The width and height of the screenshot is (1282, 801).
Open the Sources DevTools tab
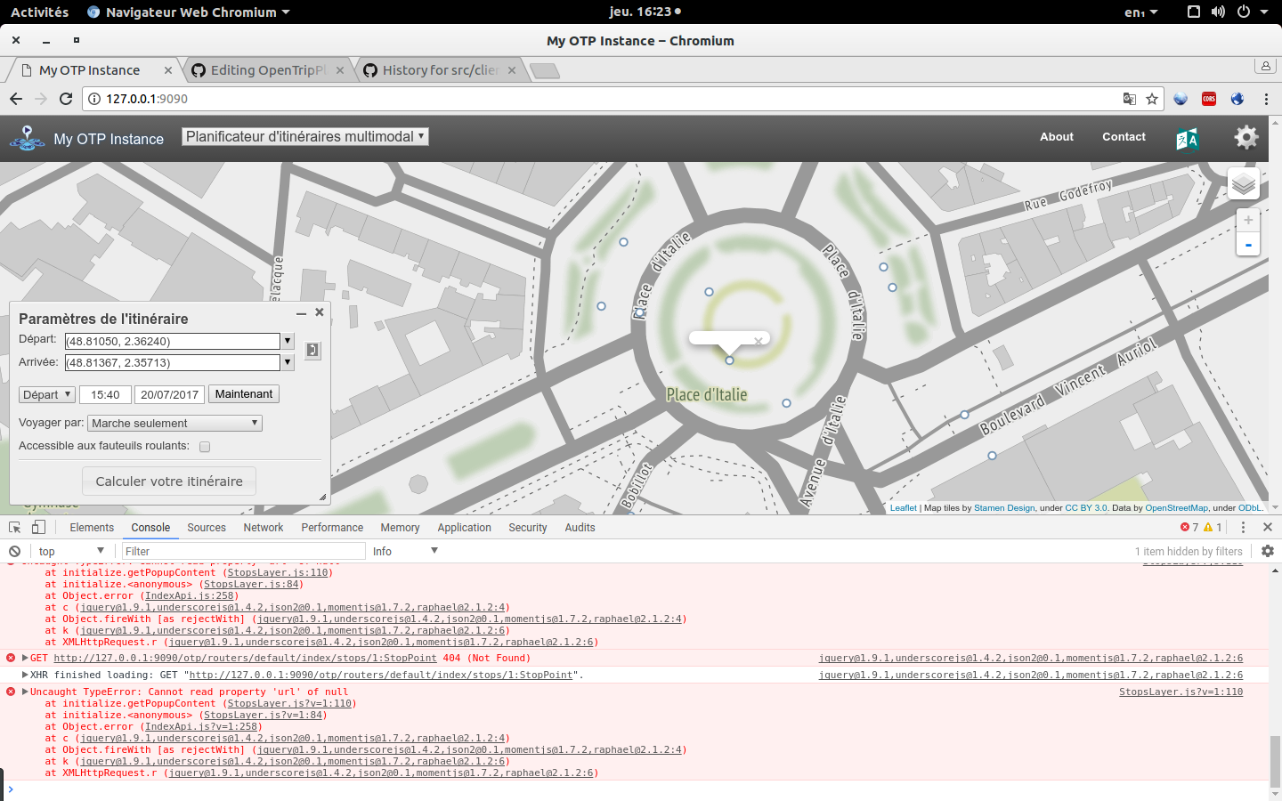(207, 527)
